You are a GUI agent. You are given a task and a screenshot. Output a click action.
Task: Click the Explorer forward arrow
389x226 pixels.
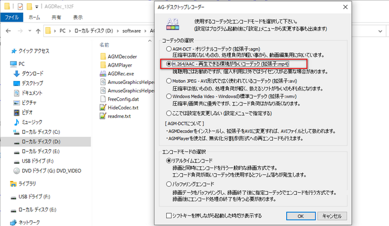coord(21,31)
